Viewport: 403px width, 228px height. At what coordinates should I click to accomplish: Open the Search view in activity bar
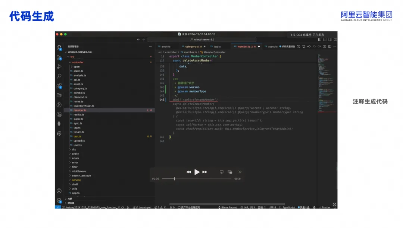point(59,76)
